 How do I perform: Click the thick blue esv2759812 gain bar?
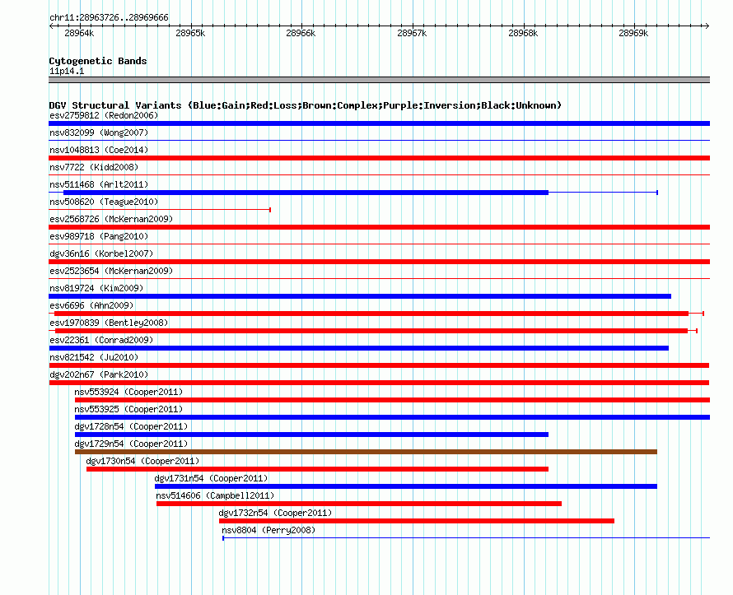tap(379, 123)
